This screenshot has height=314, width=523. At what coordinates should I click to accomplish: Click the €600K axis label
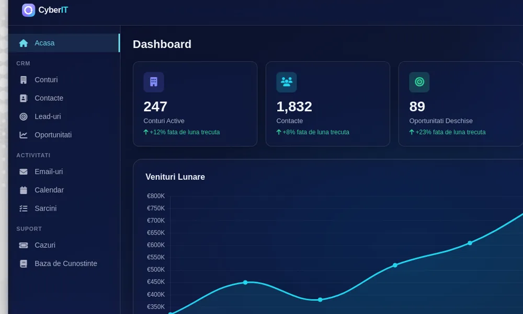[156, 245]
